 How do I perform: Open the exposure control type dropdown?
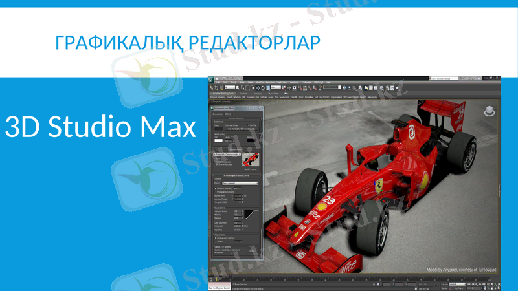tap(227, 154)
